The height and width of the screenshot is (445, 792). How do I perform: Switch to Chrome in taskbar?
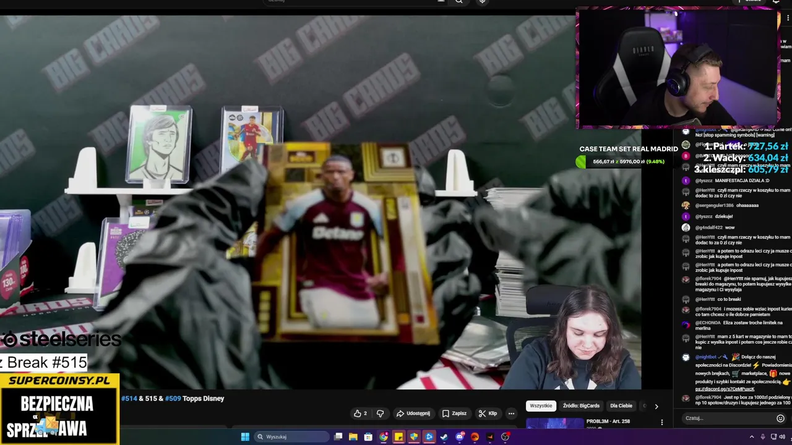(x=384, y=437)
